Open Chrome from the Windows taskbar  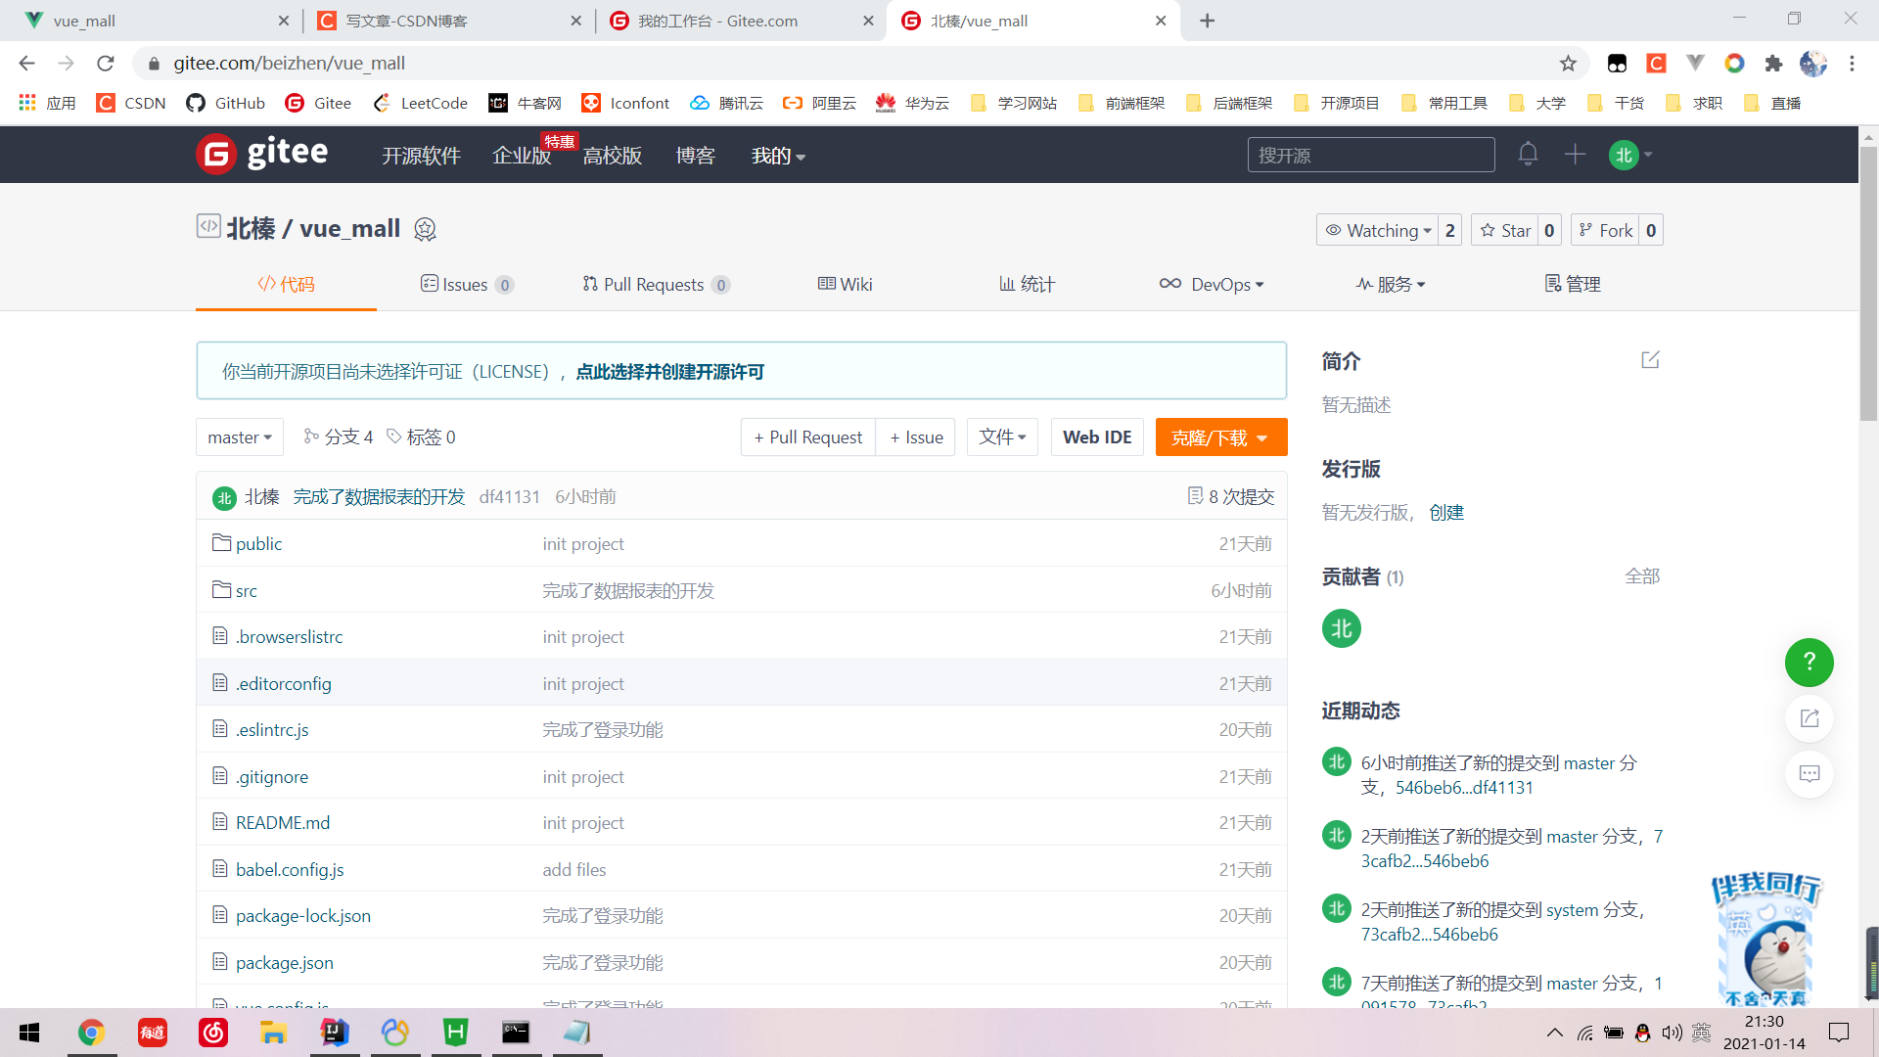tap(91, 1033)
